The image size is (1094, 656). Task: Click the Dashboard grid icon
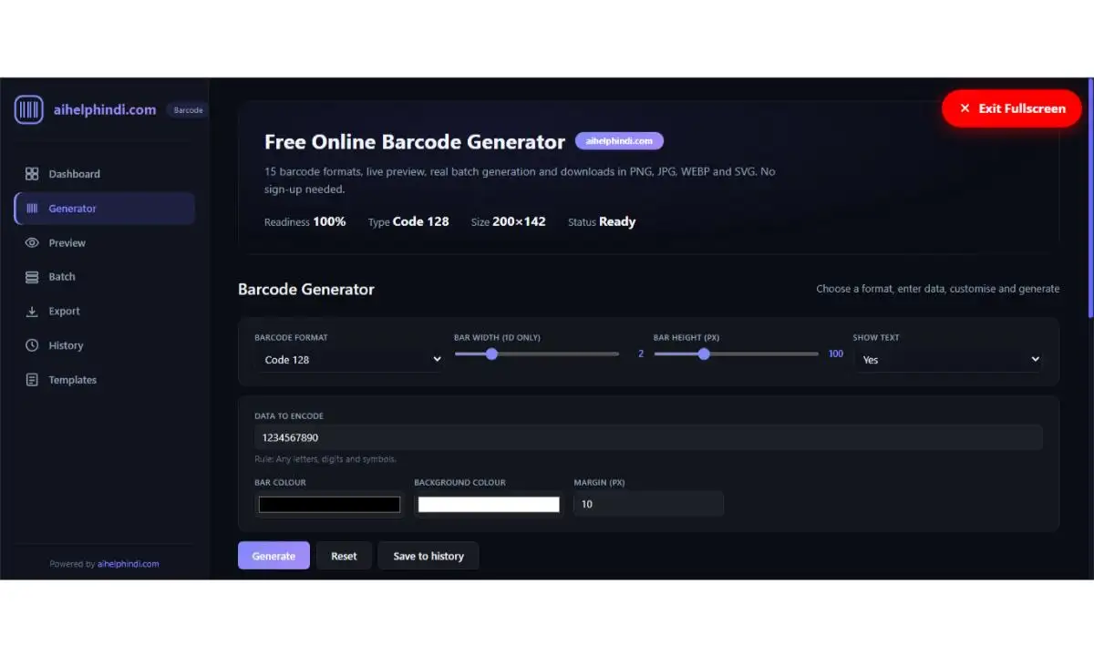(x=32, y=173)
